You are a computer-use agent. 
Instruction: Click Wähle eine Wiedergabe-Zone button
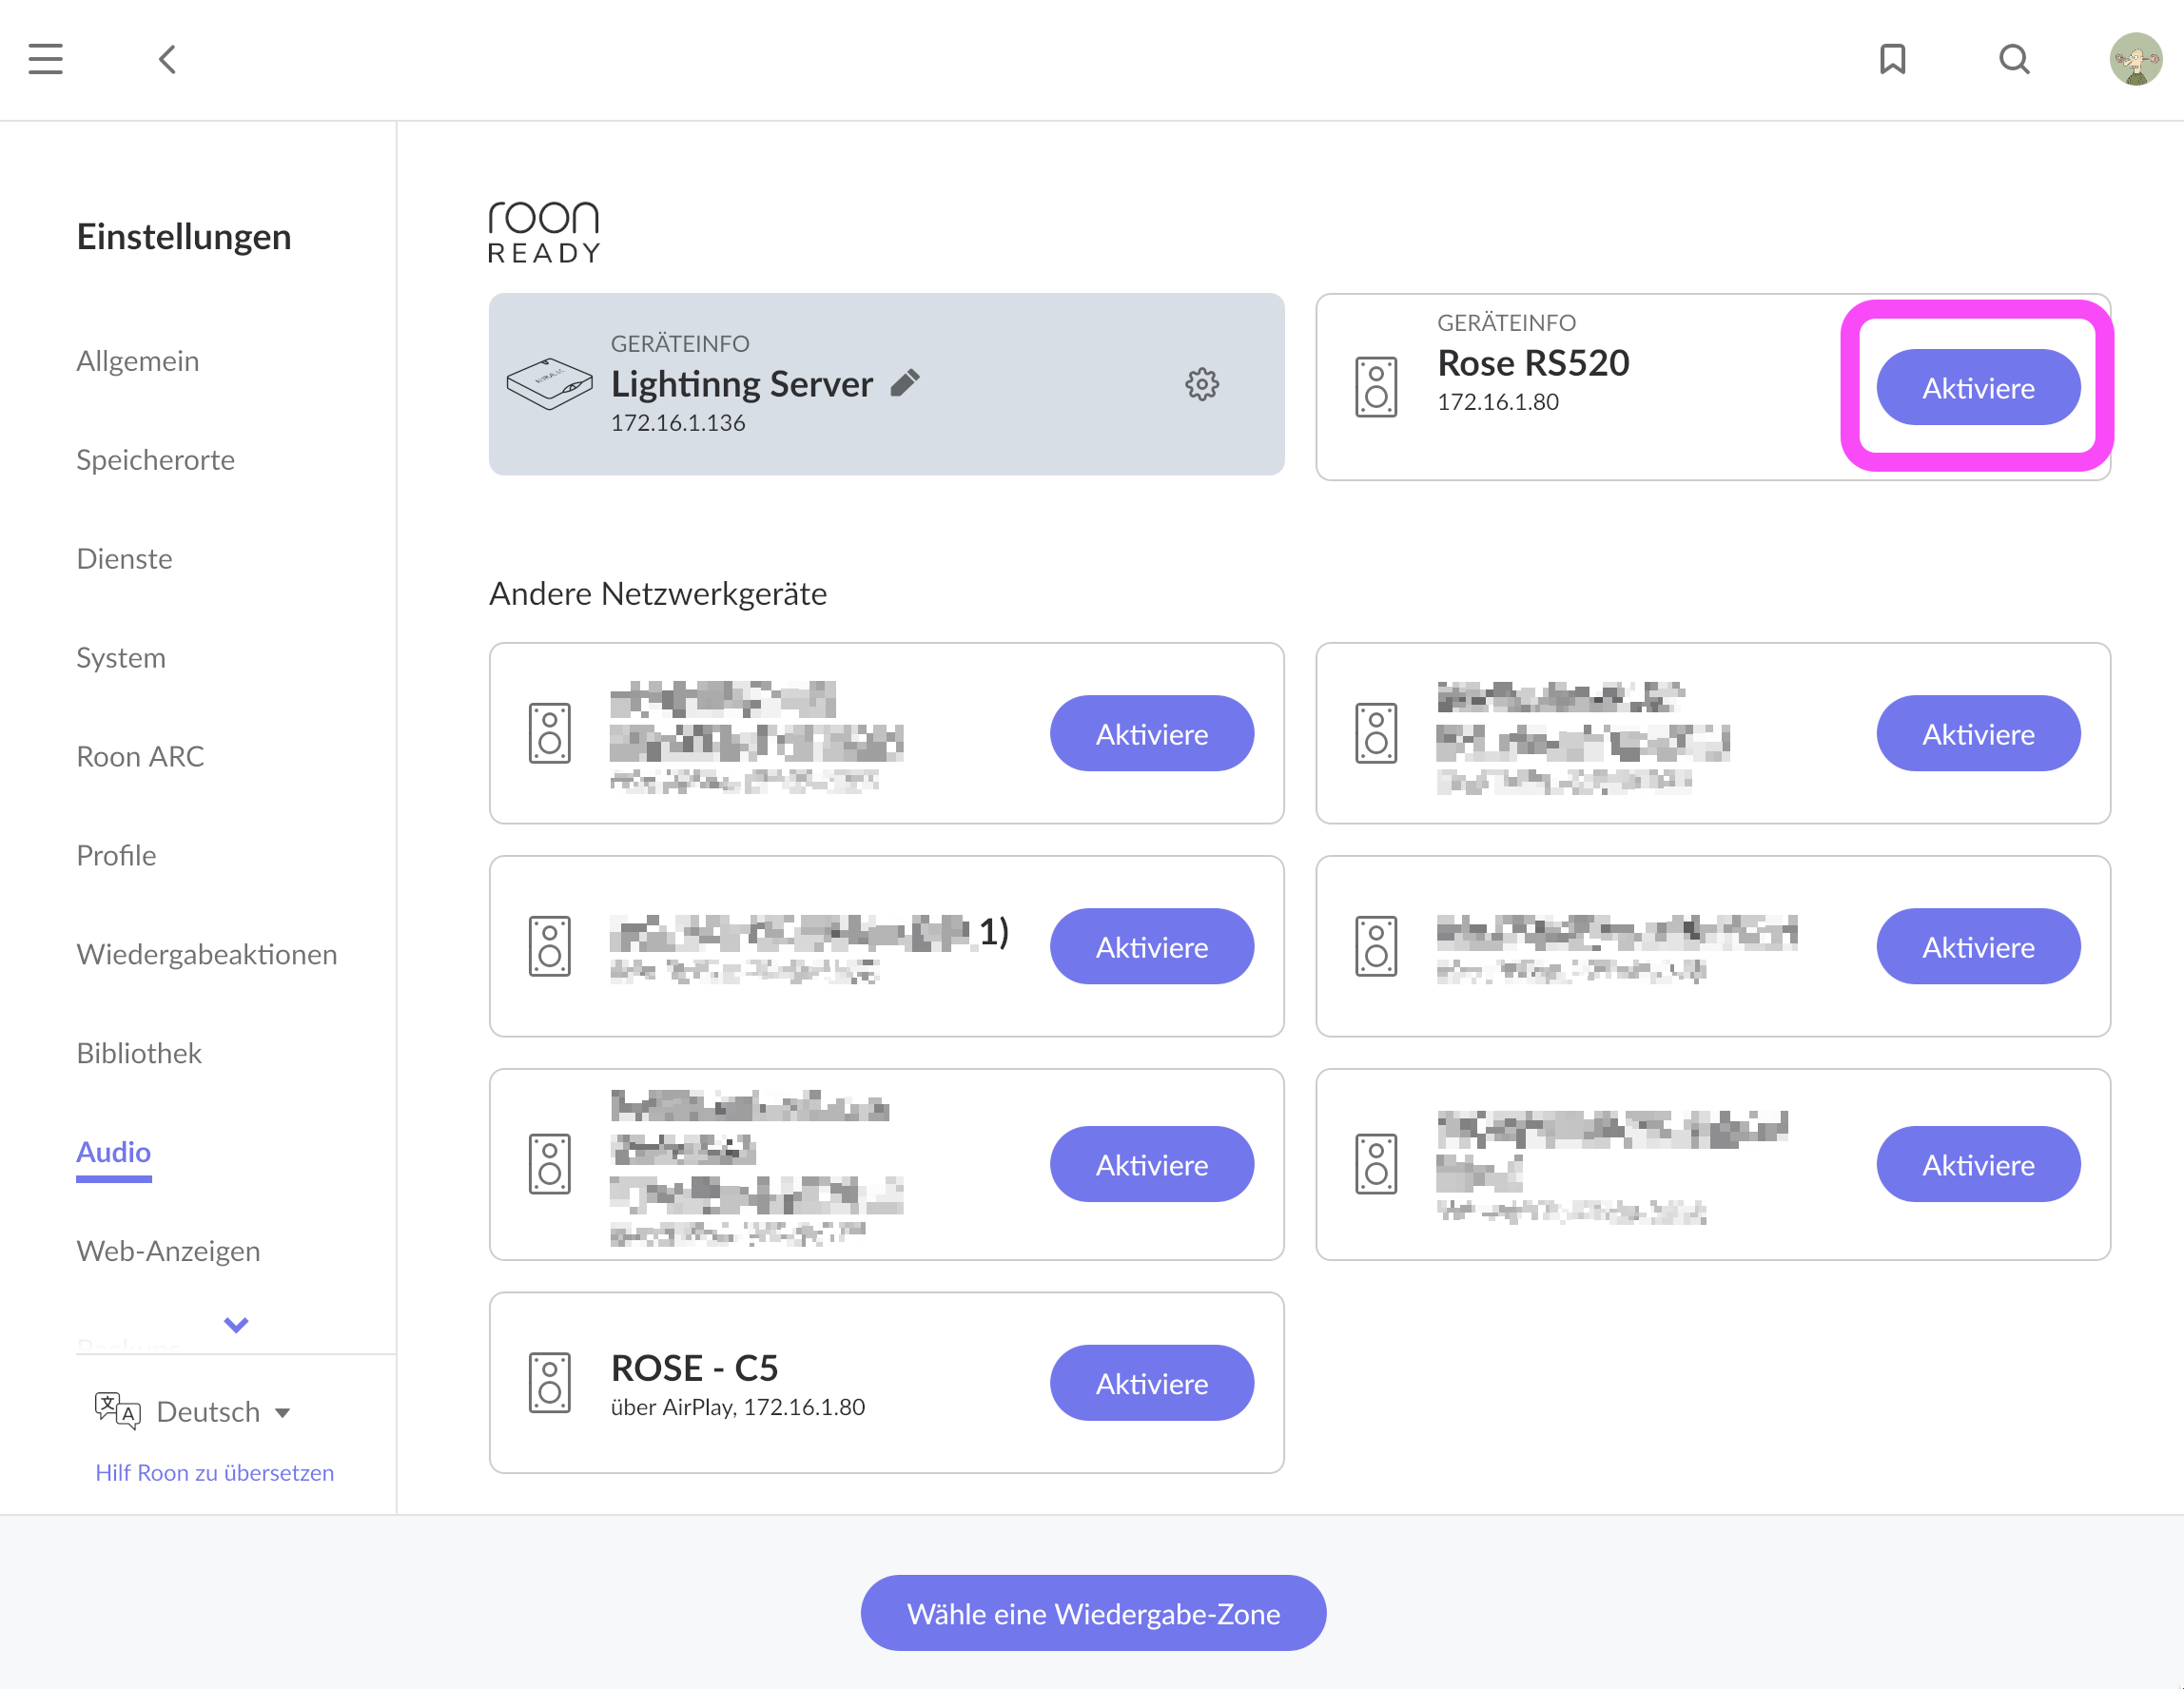[1093, 1613]
